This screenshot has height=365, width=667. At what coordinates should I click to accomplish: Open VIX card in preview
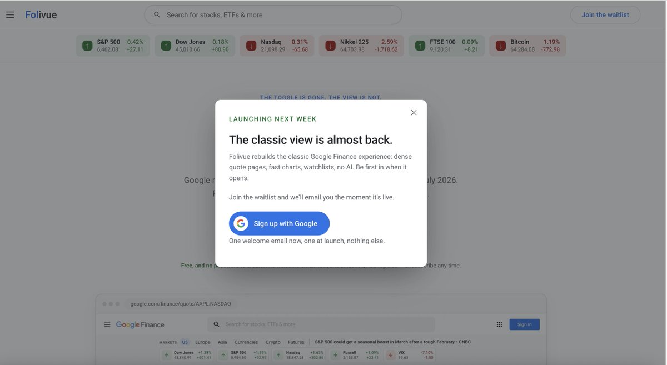(x=410, y=355)
